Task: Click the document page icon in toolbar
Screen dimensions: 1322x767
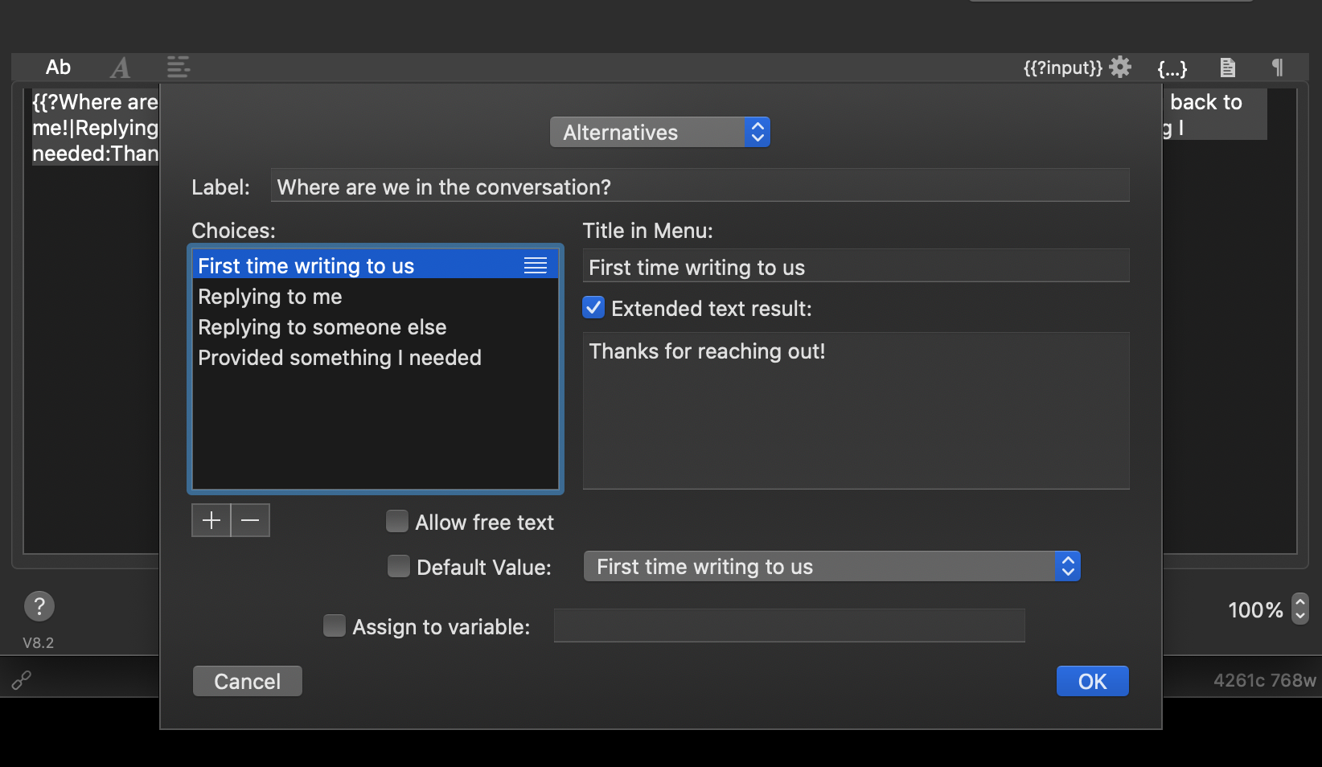Action: [x=1227, y=68]
